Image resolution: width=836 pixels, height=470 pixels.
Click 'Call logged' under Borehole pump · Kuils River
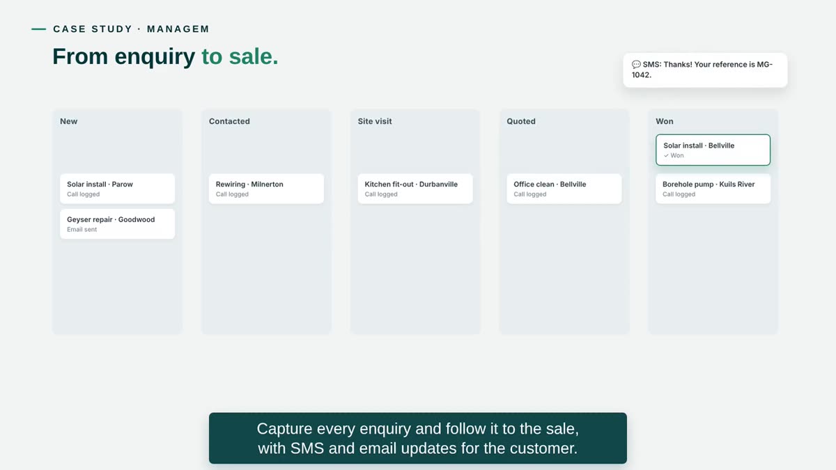click(679, 194)
